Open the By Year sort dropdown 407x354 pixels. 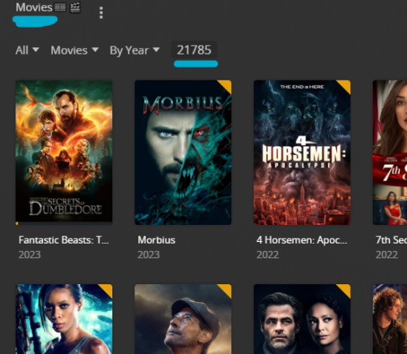134,50
